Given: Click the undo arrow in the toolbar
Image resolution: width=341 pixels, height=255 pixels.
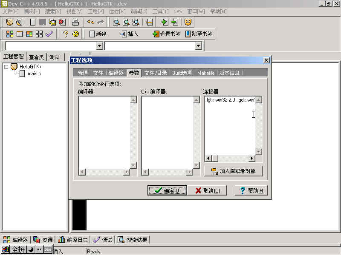Looking at the screenshot, I should click(90, 22).
